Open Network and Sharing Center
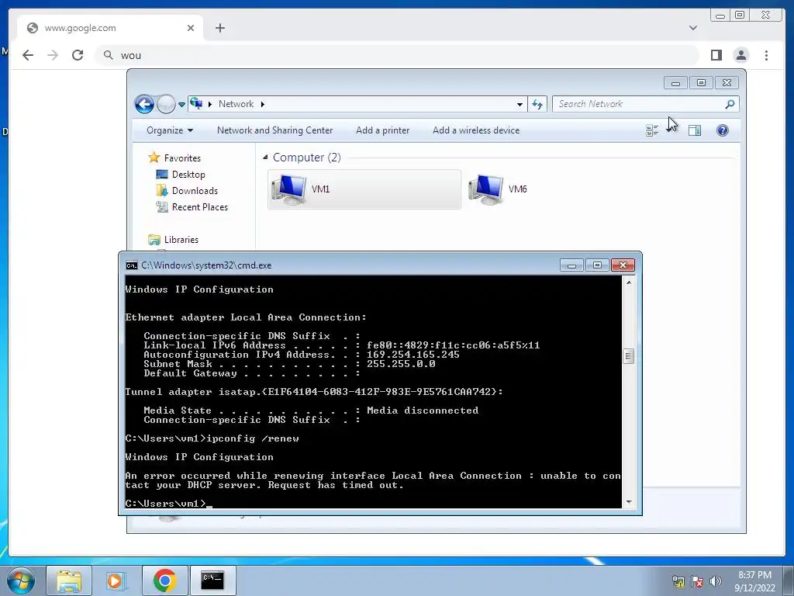794x596 pixels. coord(275,130)
